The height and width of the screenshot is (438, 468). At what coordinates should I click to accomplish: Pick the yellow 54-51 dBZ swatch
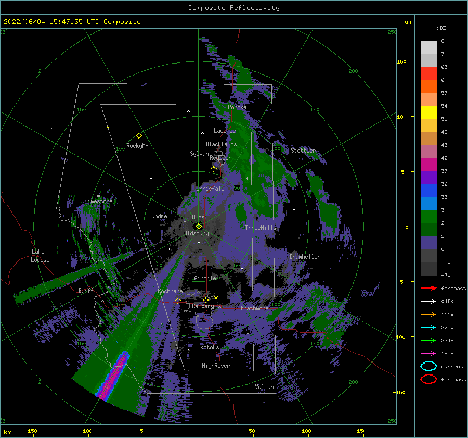click(428, 112)
